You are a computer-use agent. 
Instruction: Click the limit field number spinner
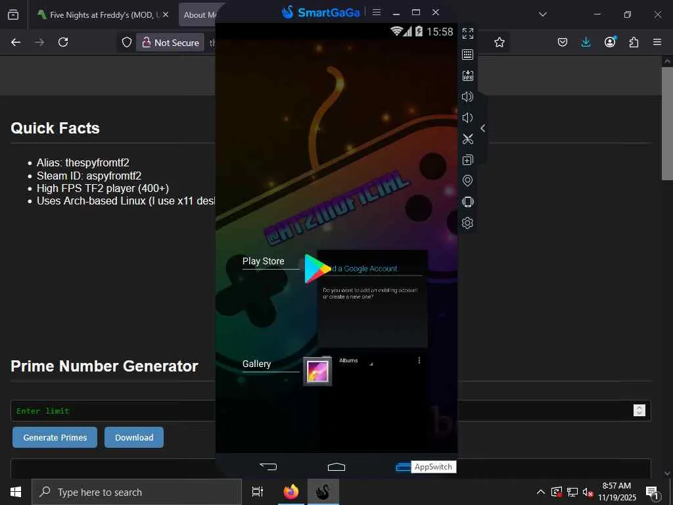click(x=639, y=410)
